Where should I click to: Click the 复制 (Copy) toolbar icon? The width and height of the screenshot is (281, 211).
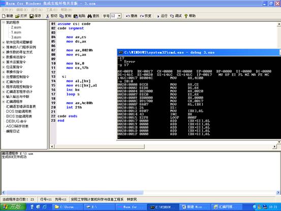(x=65, y=16)
